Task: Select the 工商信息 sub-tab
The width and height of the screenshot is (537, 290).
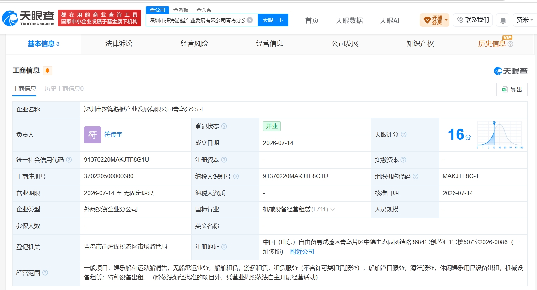Action: click(x=24, y=89)
